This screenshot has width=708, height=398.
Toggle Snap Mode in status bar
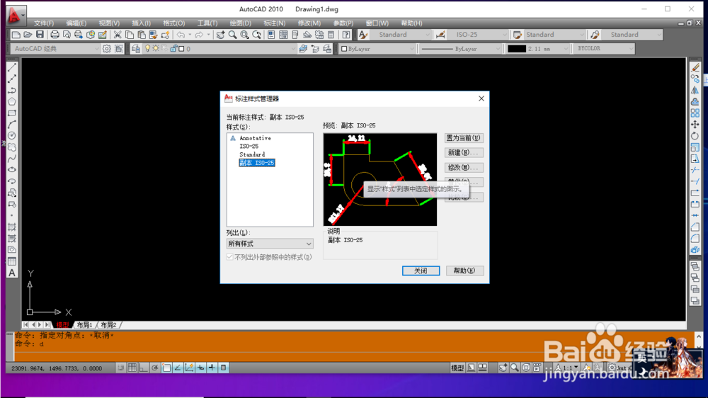click(120, 368)
